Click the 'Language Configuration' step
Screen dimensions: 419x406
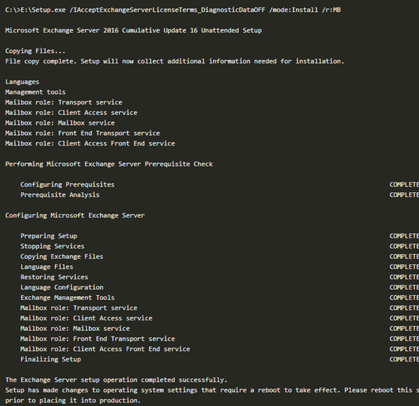tap(62, 288)
